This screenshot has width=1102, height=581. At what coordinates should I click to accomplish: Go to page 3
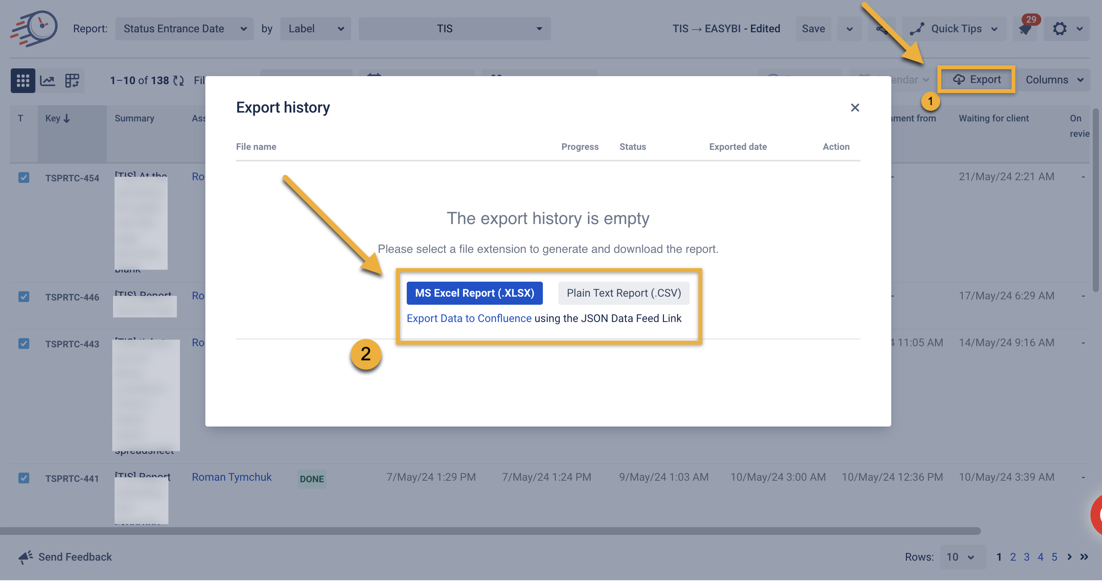(1027, 557)
